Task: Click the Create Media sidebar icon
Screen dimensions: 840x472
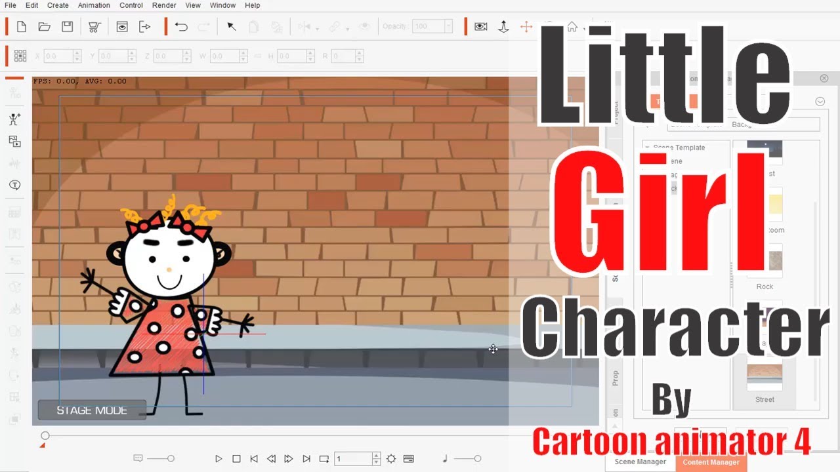Action: coord(14,142)
